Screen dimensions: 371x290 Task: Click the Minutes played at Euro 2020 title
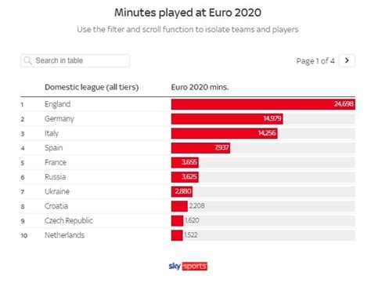(188, 13)
